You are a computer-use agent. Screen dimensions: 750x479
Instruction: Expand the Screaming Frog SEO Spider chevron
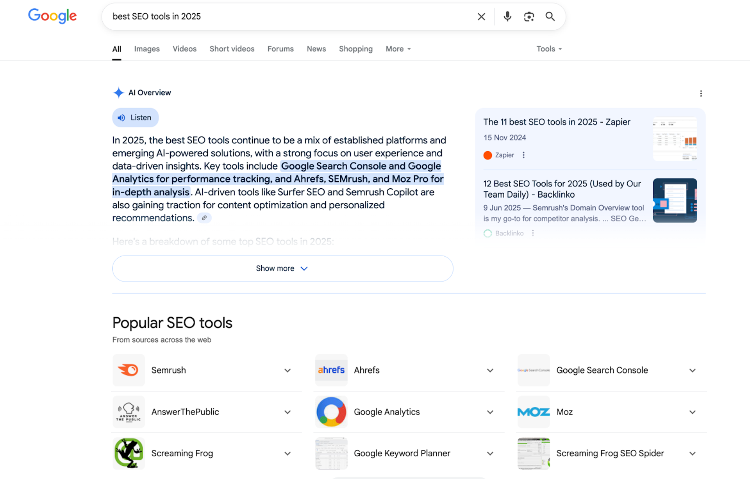[x=692, y=454]
